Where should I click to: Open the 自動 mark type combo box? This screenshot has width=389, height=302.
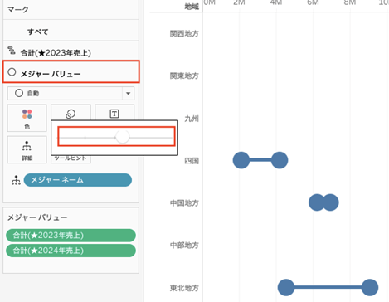[71, 93]
